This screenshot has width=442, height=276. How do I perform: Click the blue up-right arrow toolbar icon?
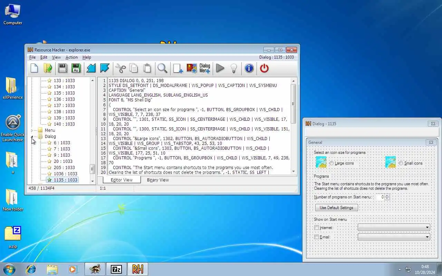pyautogui.click(x=105, y=68)
